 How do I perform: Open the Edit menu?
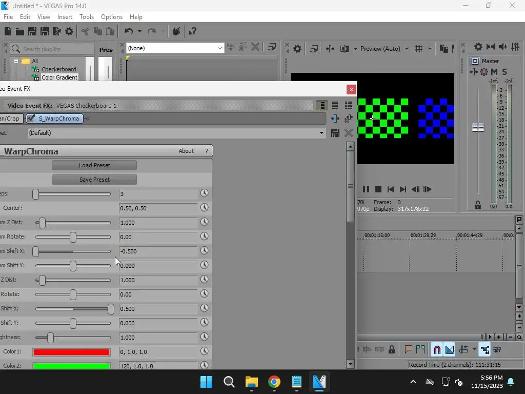pyautogui.click(x=25, y=17)
